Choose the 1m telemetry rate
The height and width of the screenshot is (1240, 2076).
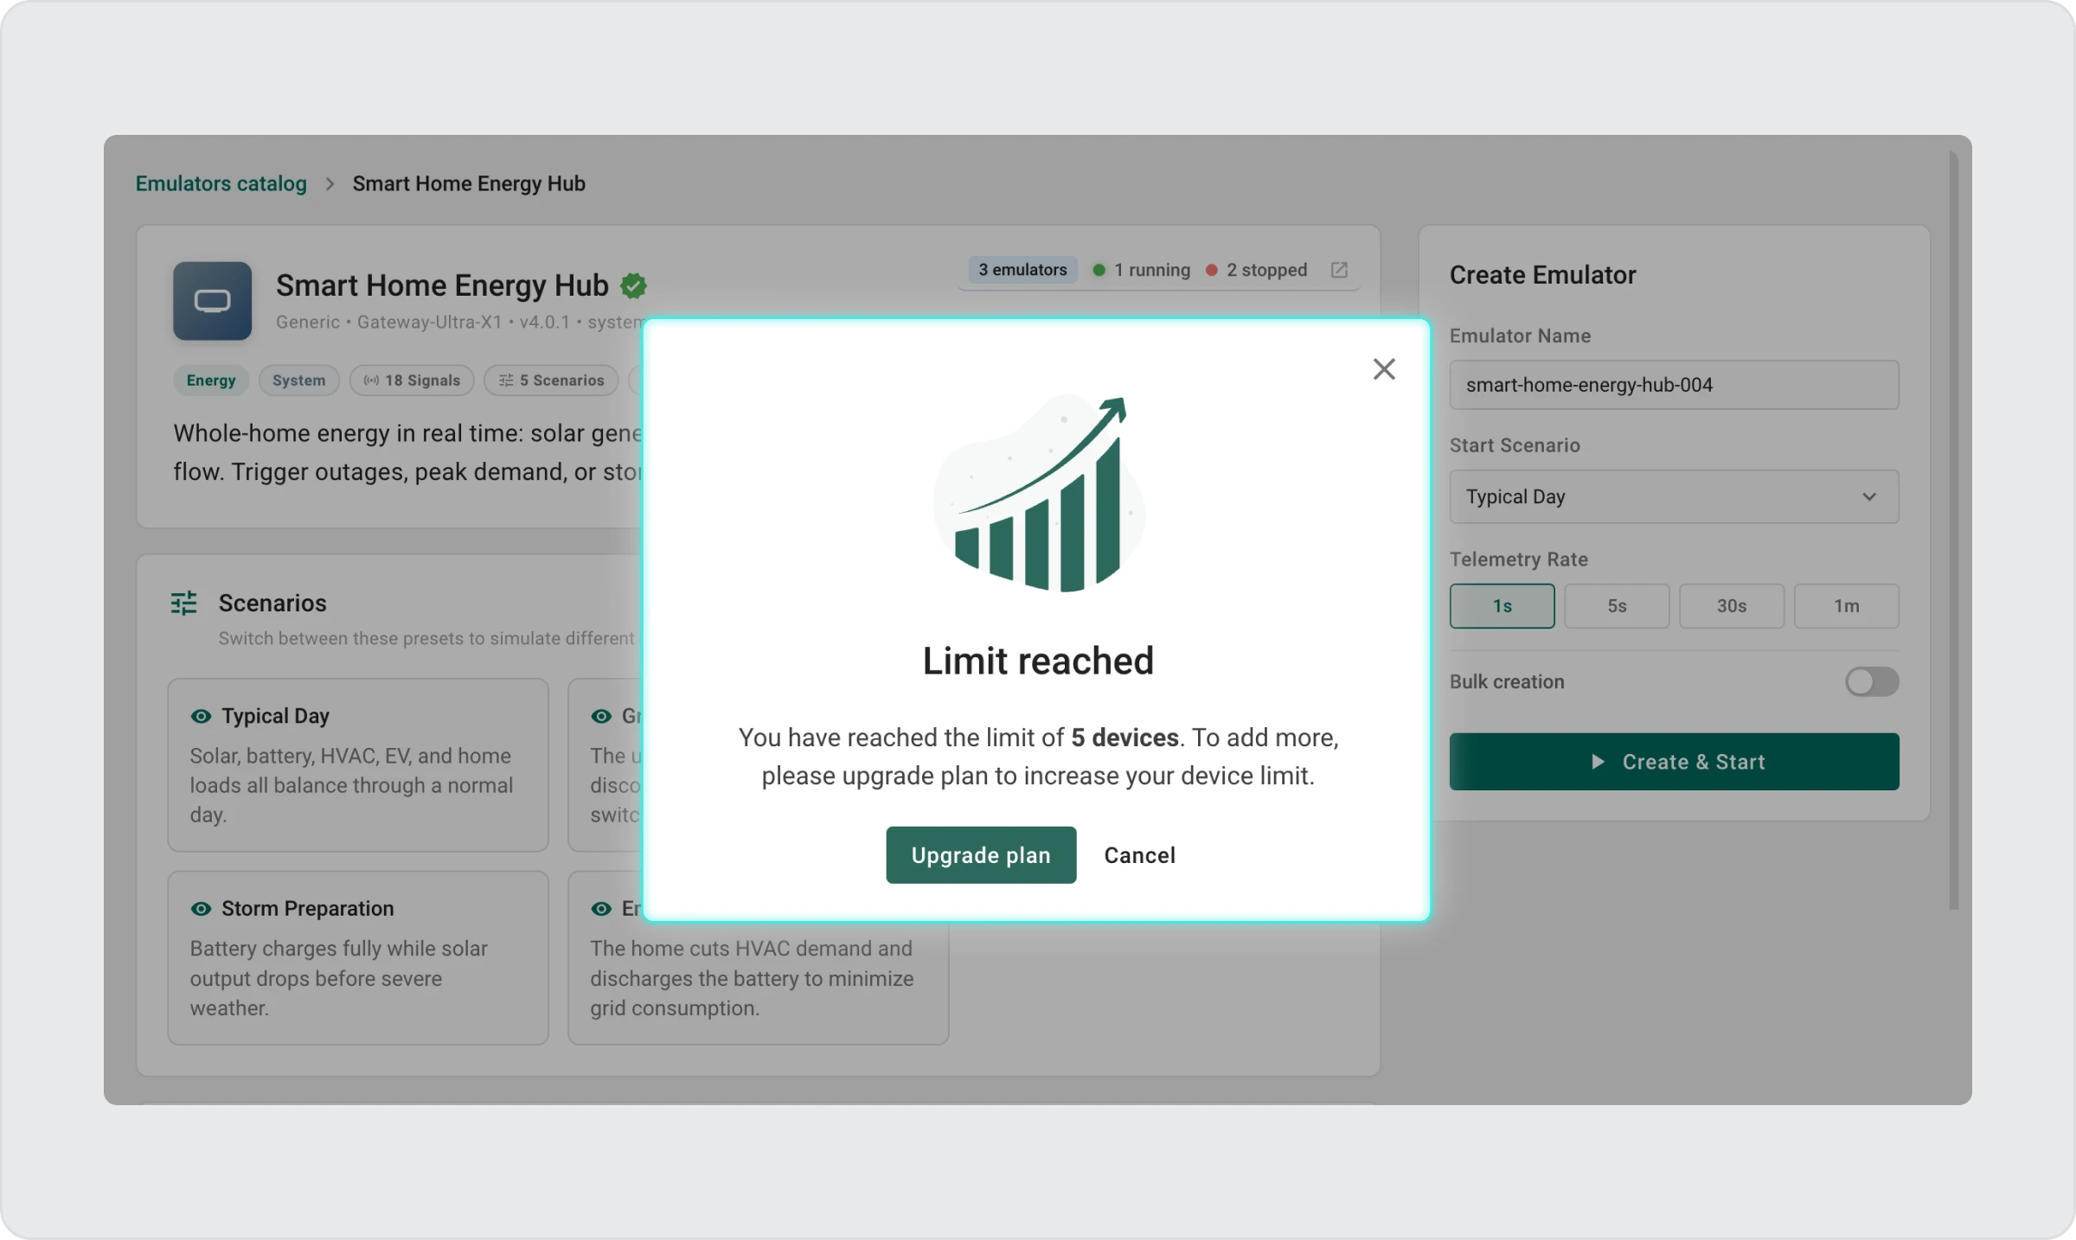1846,606
